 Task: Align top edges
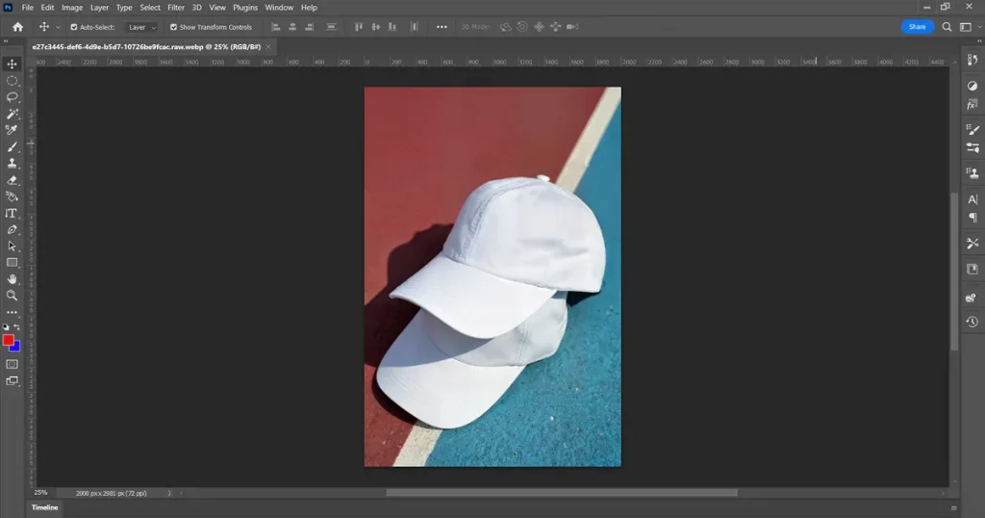pos(359,27)
